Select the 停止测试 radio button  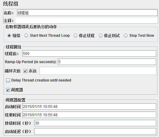click(101, 36)
